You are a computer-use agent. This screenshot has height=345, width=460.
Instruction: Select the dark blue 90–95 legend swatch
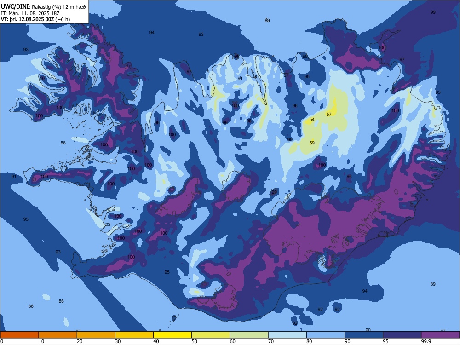(364, 335)
